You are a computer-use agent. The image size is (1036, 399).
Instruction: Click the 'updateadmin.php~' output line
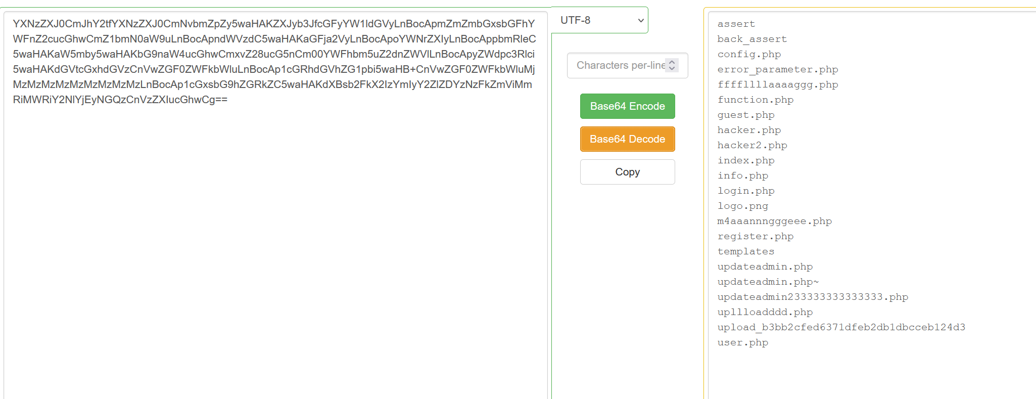click(x=768, y=282)
